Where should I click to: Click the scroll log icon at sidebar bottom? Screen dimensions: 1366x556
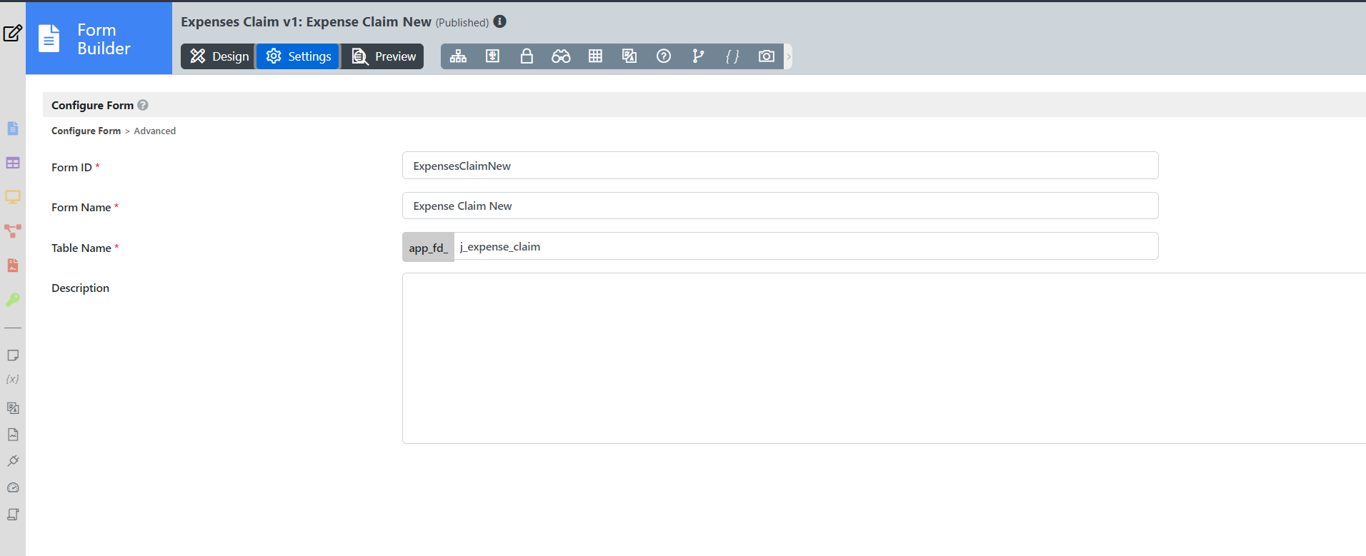point(13,515)
